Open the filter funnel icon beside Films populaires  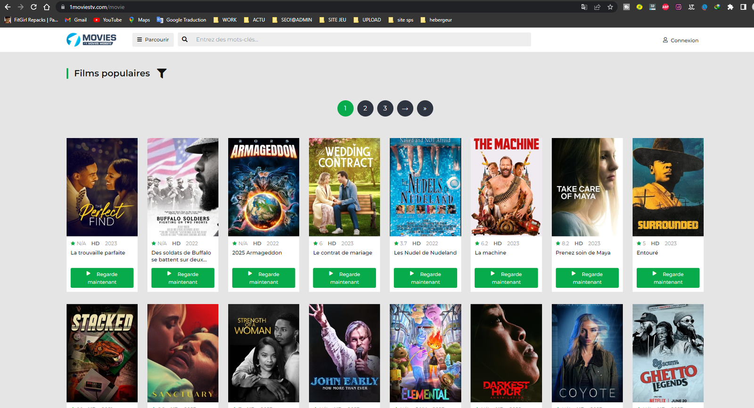click(x=162, y=73)
